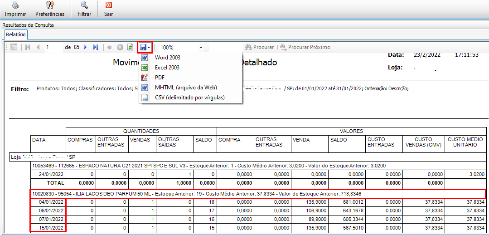
Task: Click the 89,9000 venda value
Action: coord(318,219)
